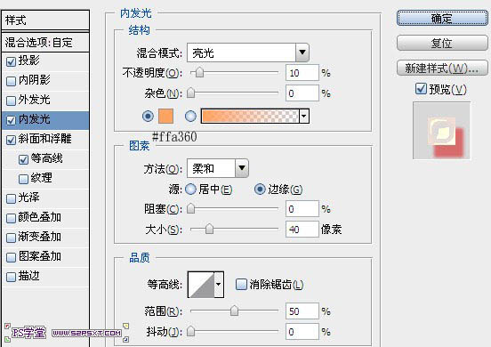Select the 样式 styles header item

tap(45, 20)
